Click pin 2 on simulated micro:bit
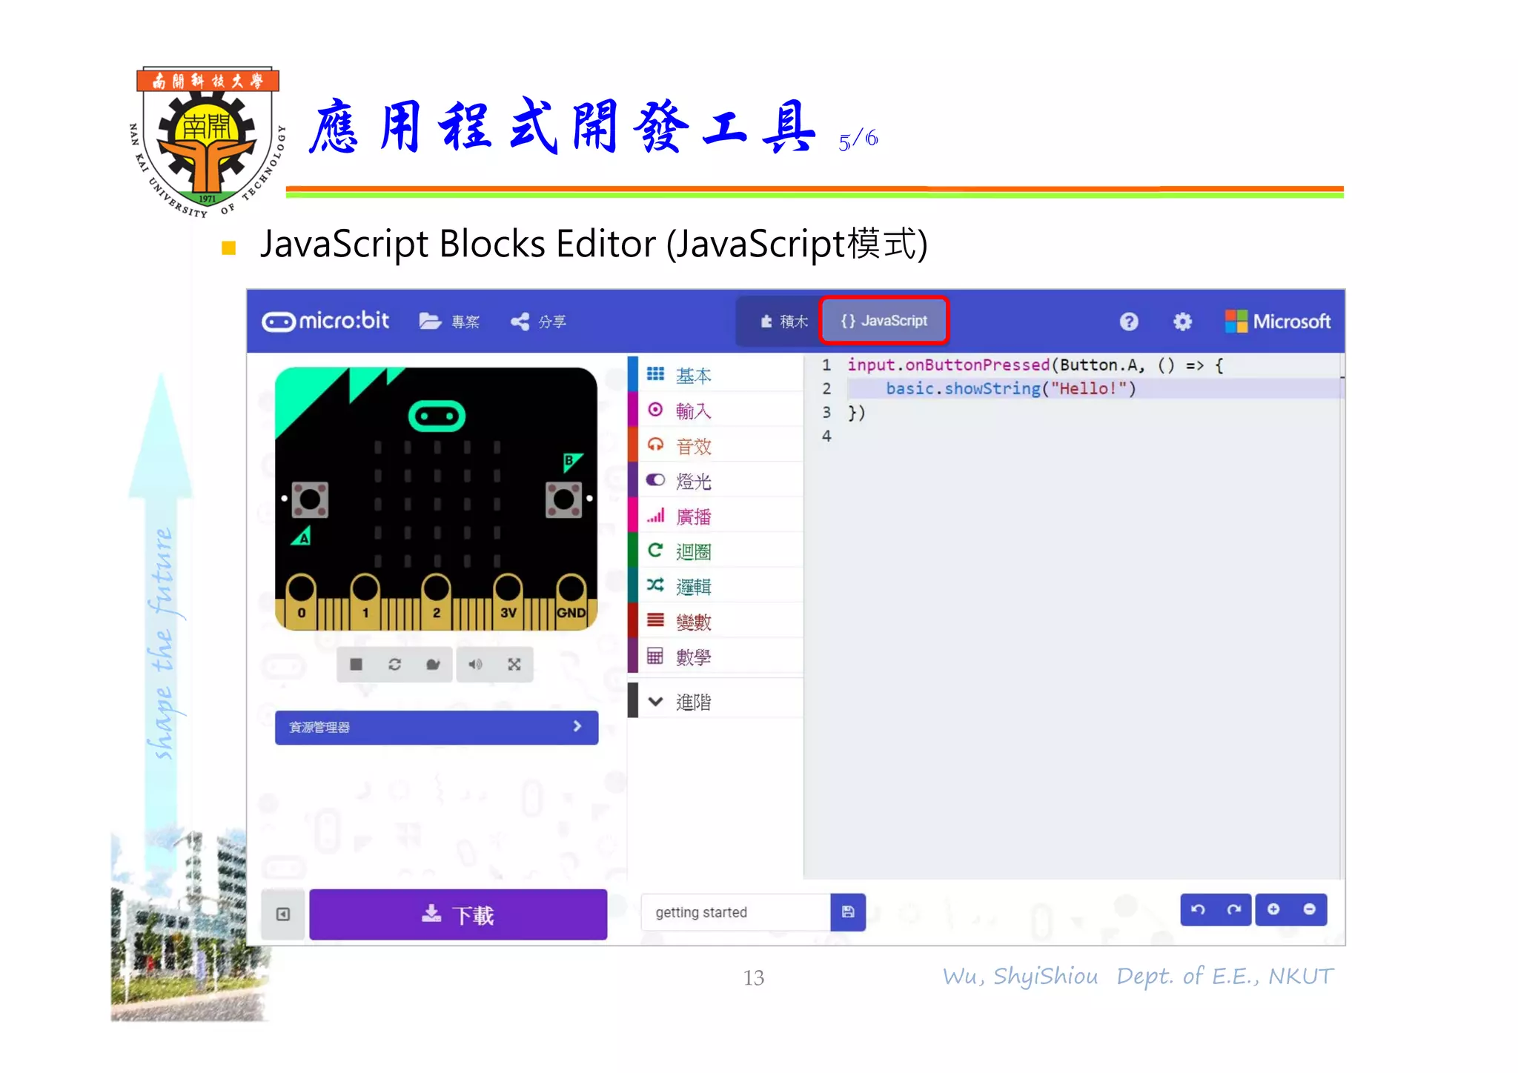 click(436, 600)
